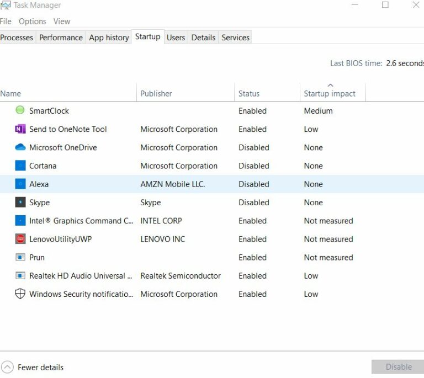
Task: Click the Prun startup entry icon
Action: click(20, 257)
